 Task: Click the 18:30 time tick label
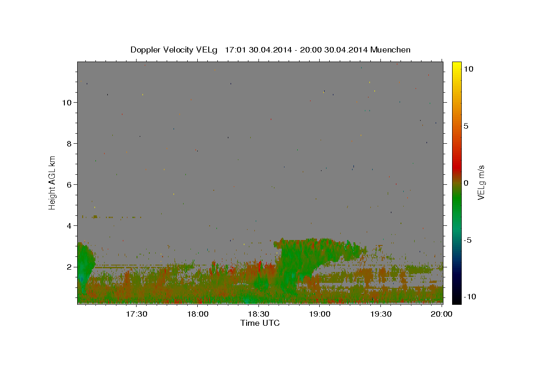point(259,314)
